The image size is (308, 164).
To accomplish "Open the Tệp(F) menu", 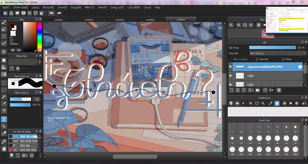I will click(x=5, y=7).
